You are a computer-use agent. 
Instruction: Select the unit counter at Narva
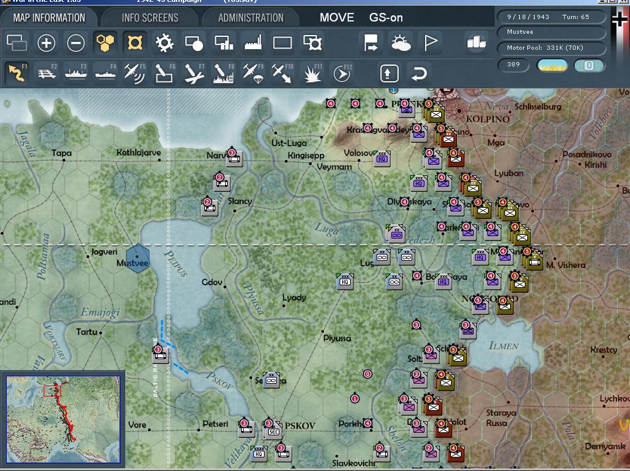coord(234,158)
